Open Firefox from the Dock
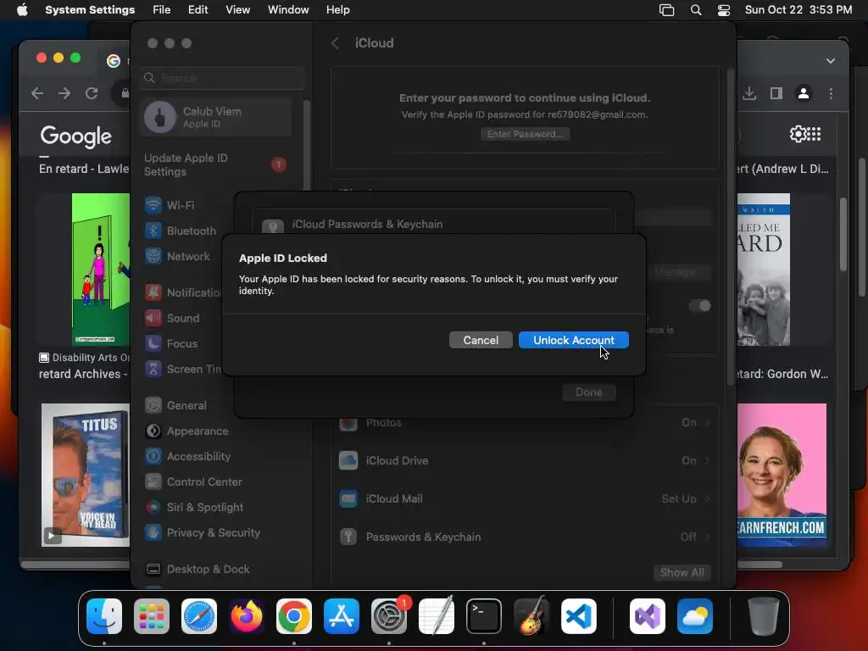Viewport: 868px width, 651px height. click(247, 616)
